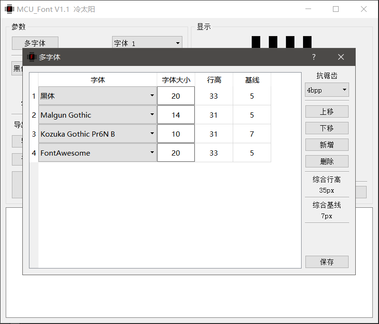Select the font size field showing 10
The height and width of the screenshot is (324, 379).
click(x=176, y=134)
